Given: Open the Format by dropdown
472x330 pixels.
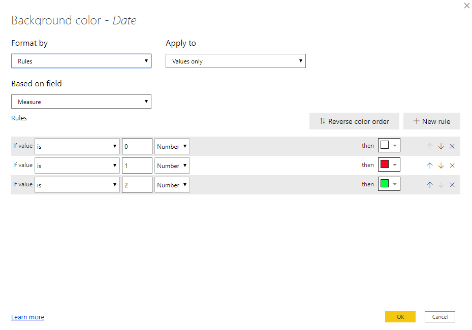Looking at the screenshot, I should pos(81,61).
